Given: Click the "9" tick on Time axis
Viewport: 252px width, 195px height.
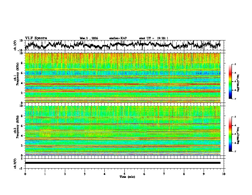Looking at the screenshot, I should (204, 174).
